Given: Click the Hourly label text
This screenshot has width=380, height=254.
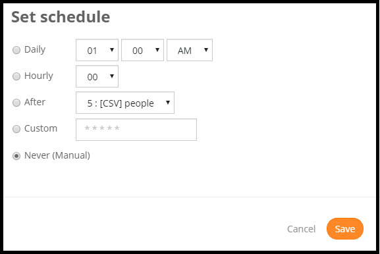Looking at the screenshot, I should (x=39, y=76).
